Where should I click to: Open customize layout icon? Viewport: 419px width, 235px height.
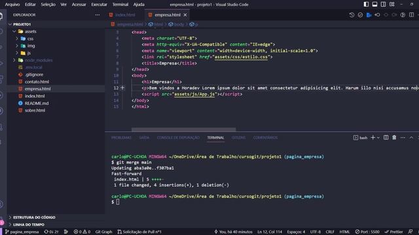point(392,5)
